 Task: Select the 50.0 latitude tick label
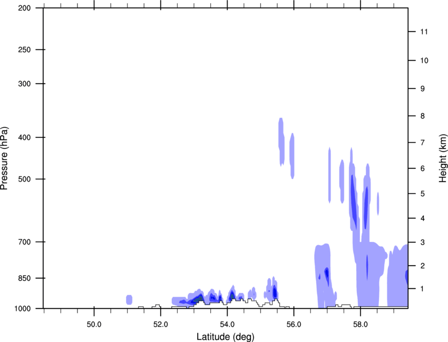(94, 321)
